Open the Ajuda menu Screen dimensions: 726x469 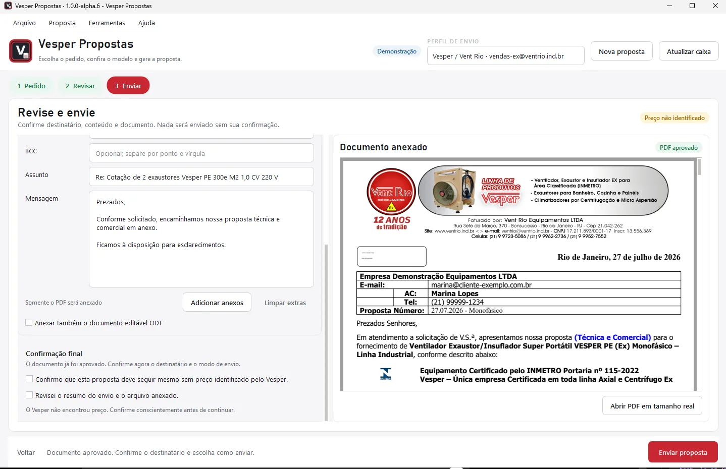coord(146,23)
